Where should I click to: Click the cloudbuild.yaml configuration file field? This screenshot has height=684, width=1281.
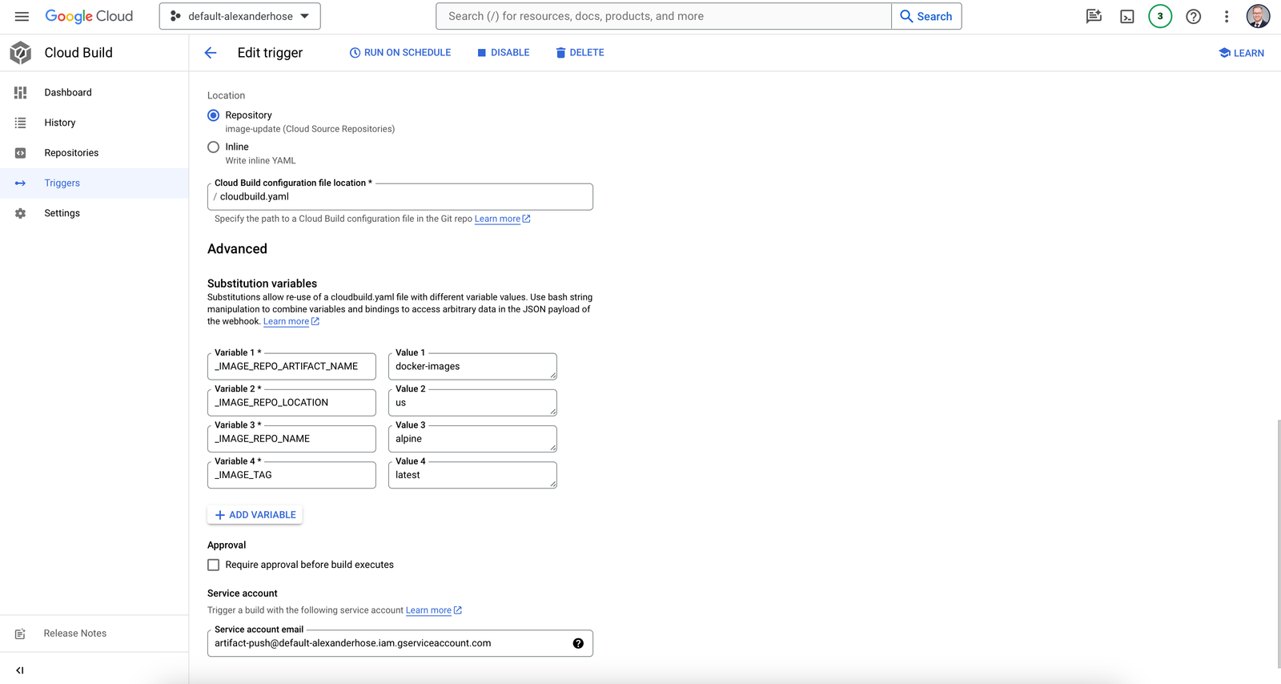[x=400, y=197]
